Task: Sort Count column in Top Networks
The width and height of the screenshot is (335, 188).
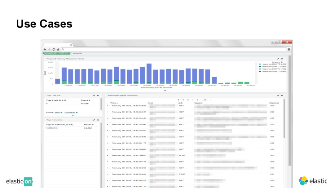Action: click(89, 125)
